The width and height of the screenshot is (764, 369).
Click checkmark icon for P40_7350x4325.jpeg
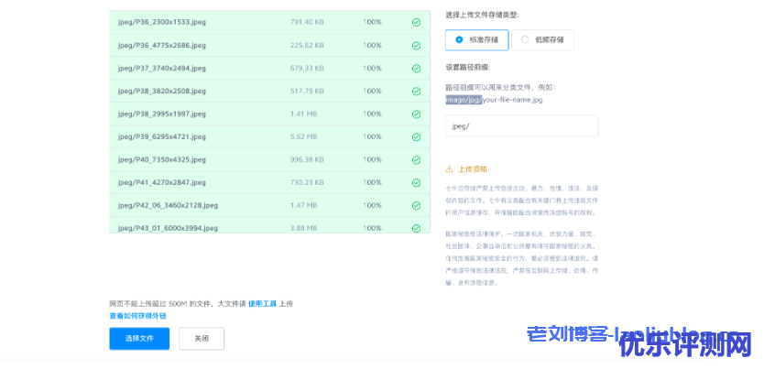tap(416, 159)
